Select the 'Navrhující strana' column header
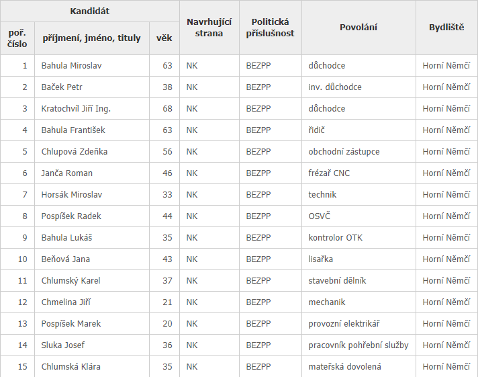The width and height of the screenshot is (478, 377). [209, 28]
